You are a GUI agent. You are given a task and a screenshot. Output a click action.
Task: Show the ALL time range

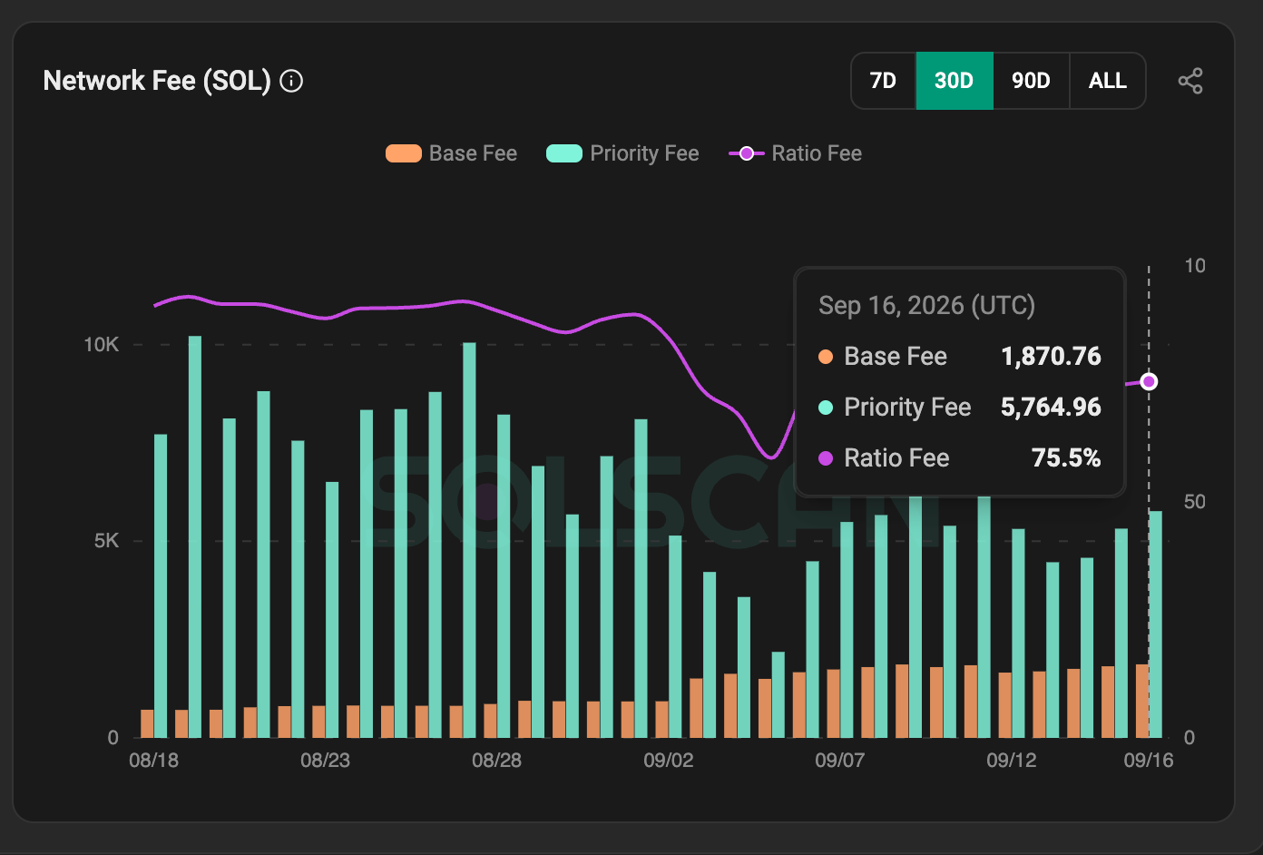[x=1108, y=81]
